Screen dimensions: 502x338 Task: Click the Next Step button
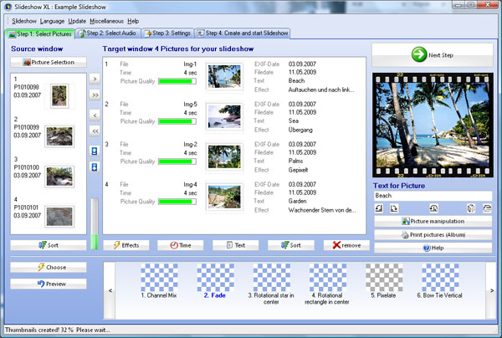433,56
